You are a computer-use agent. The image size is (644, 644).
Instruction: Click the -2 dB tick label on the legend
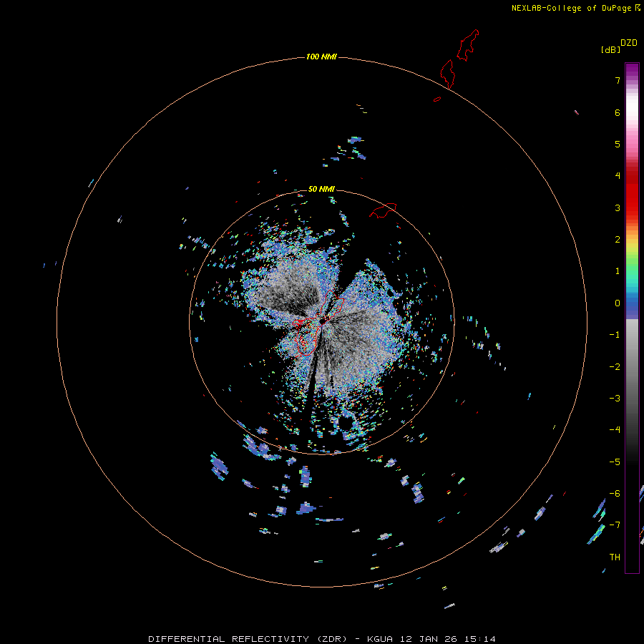coord(615,367)
